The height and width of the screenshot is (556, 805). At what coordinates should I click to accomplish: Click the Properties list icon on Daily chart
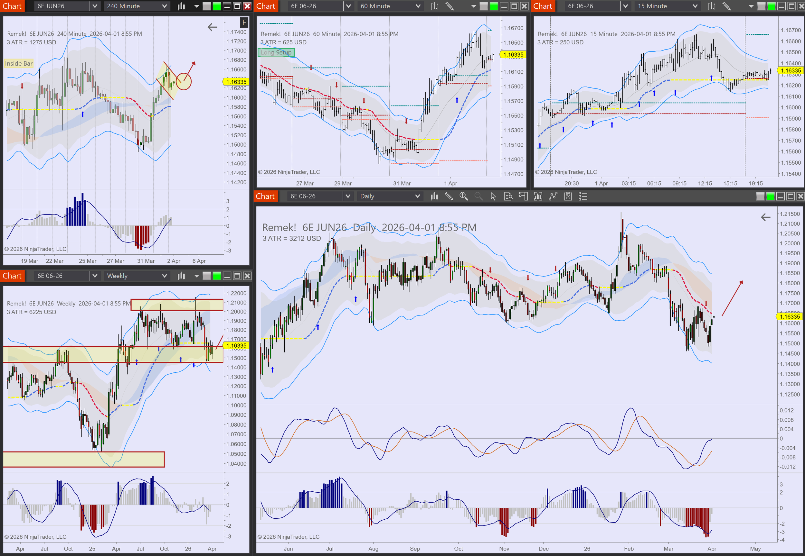click(x=583, y=196)
